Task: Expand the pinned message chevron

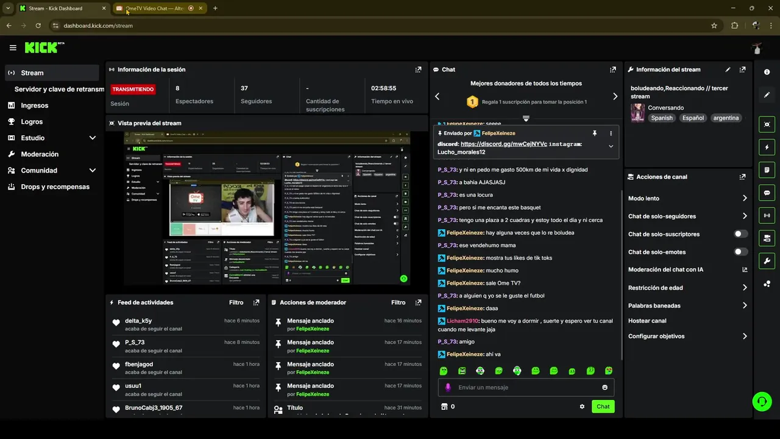Action: tap(611, 146)
